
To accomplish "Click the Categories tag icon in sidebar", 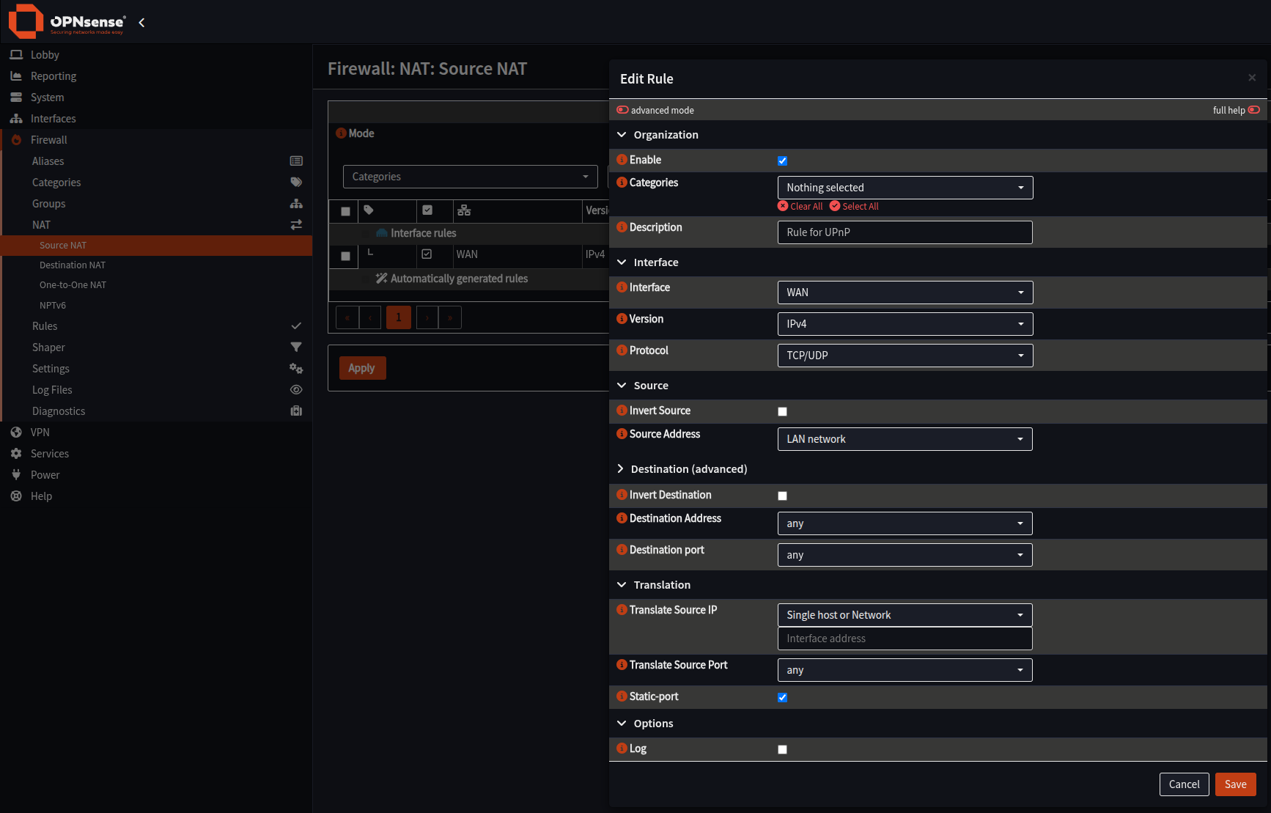I will tap(296, 183).
